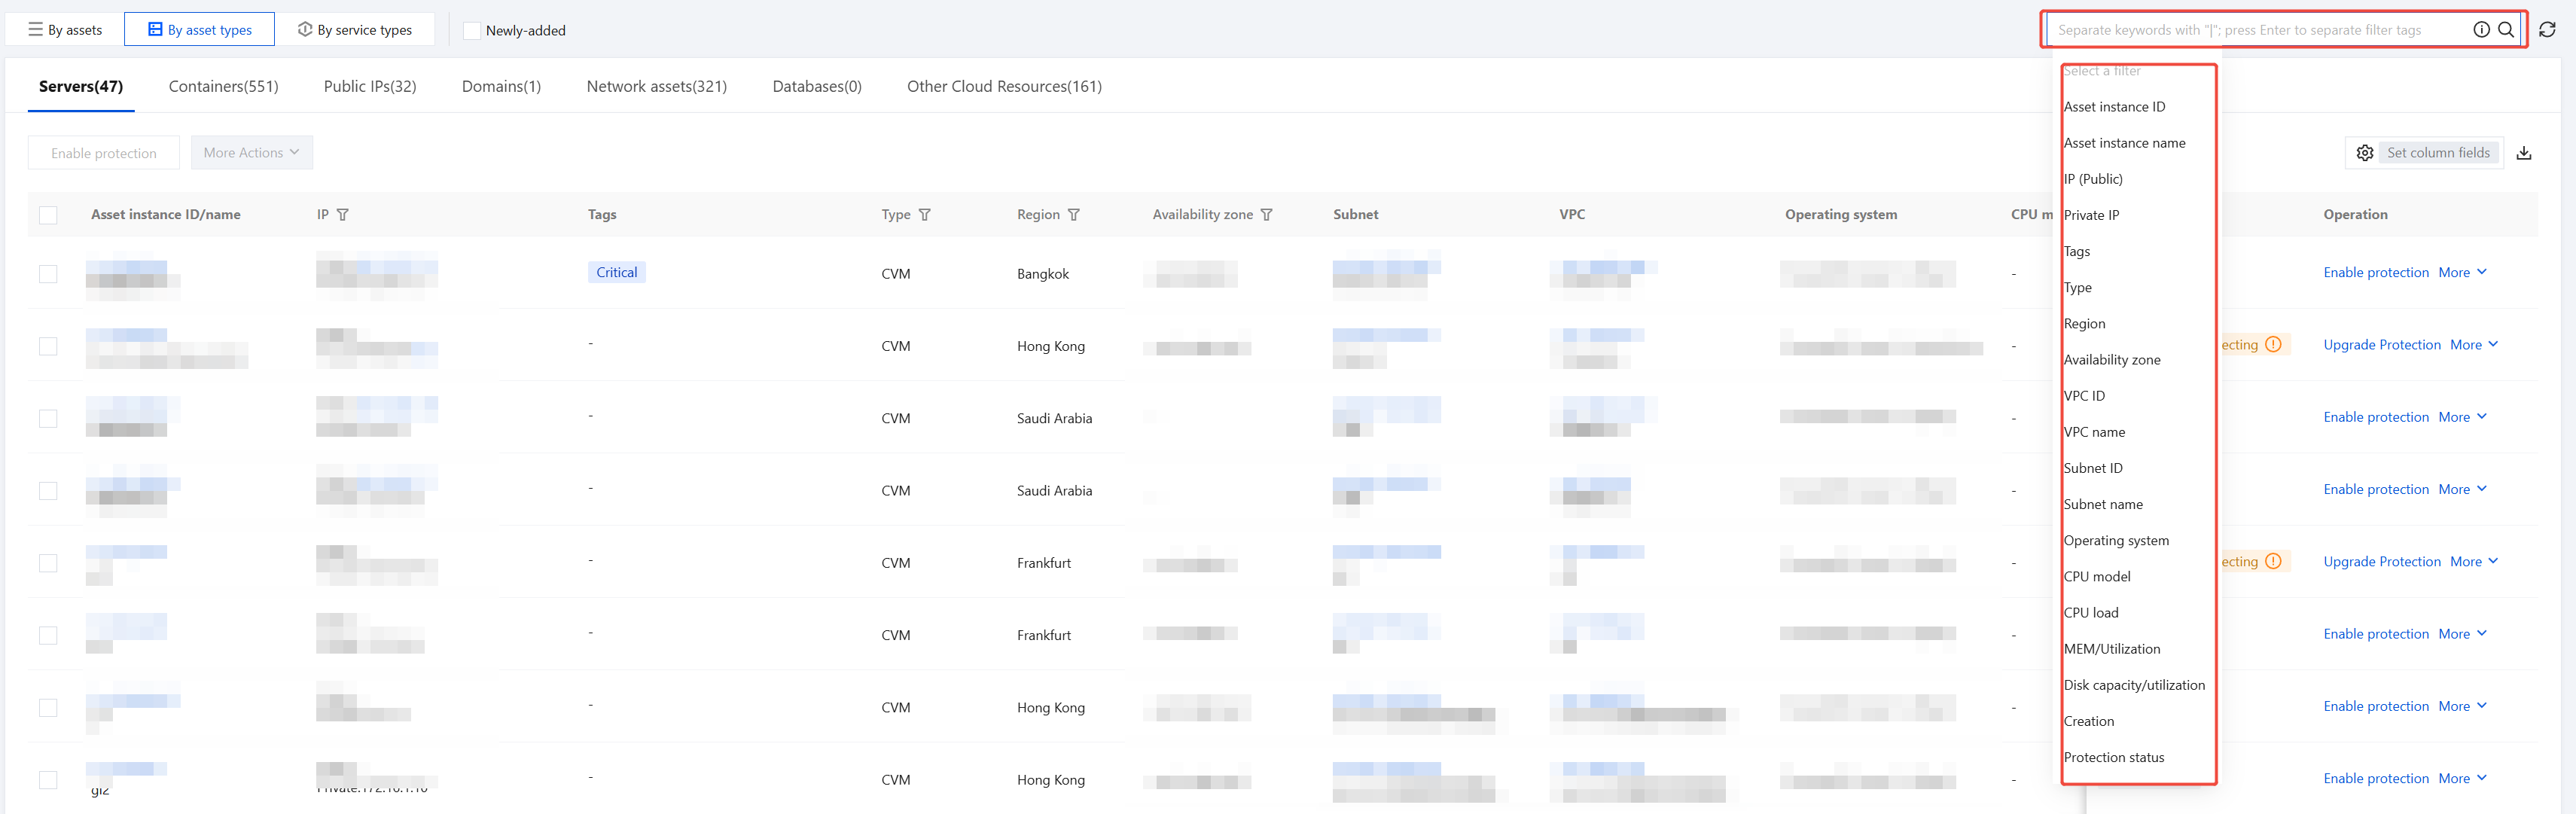The image size is (2576, 814).
Task: Switch to the Containers(551) tab
Action: point(223,87)
